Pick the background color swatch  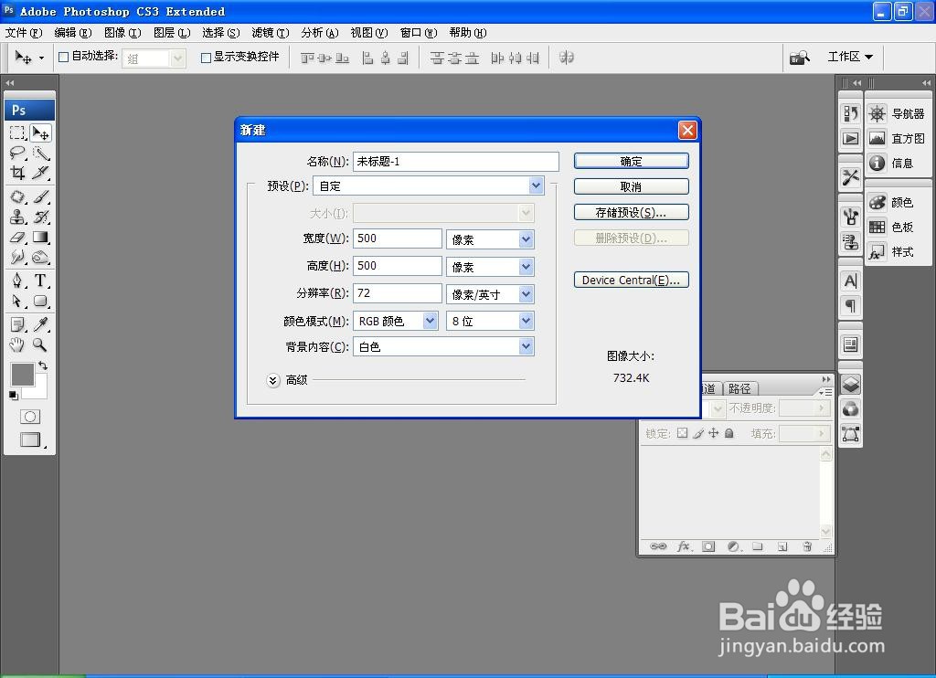pyautogui.click(x=40, y=391)
